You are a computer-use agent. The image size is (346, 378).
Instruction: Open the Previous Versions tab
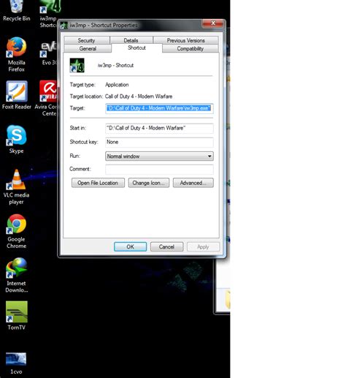(x=185, y=40)
